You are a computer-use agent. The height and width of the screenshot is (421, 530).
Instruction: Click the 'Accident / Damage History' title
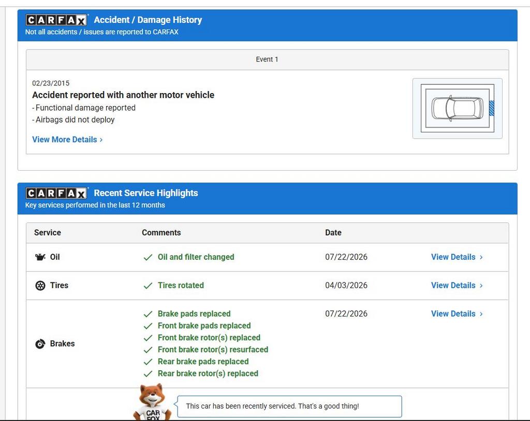pos(148,20)
